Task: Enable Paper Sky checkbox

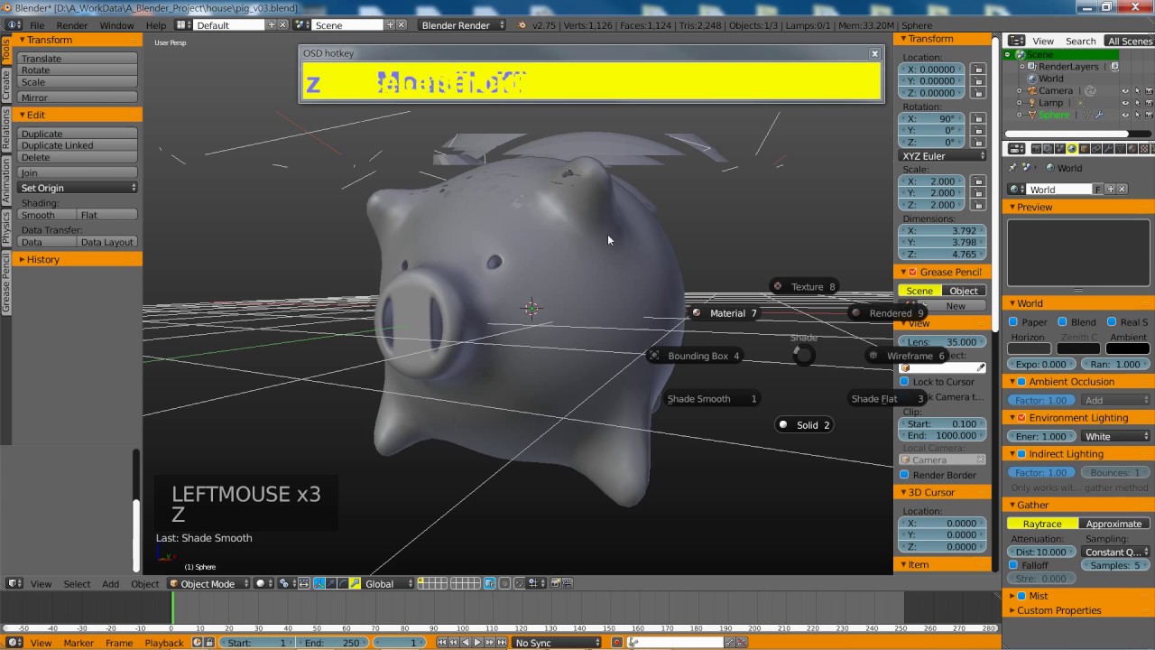Action: pyautogui.click(x=1013, y=322)
